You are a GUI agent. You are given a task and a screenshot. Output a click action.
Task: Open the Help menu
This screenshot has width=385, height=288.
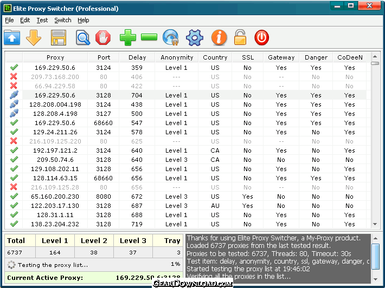point(84,20)
